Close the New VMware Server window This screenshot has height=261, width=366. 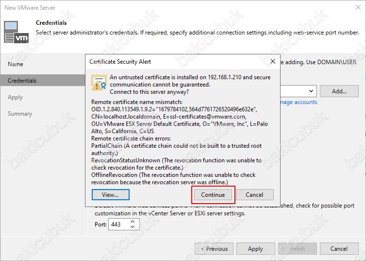(358, 7)
